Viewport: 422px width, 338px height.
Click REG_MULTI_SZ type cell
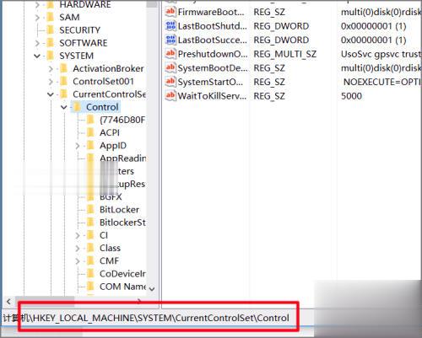(285, 54)
